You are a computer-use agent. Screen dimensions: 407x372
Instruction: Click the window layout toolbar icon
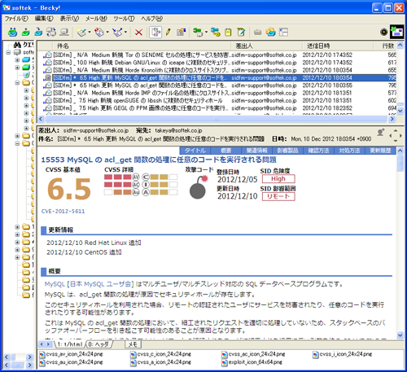click(x=283, y=32)
